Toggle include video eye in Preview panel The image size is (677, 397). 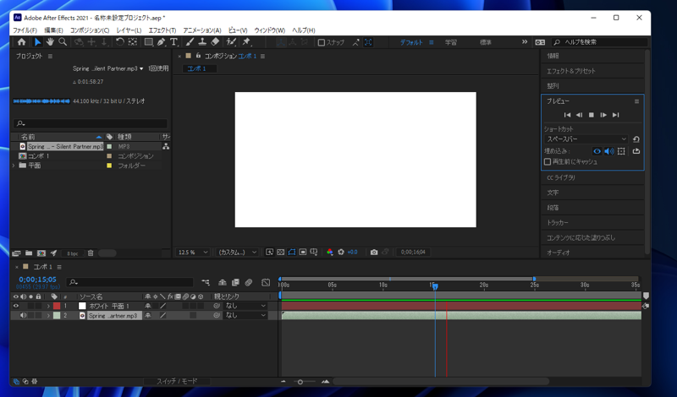(x=597, y=151)
